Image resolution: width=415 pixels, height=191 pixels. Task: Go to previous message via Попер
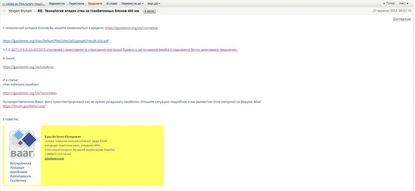389,3
